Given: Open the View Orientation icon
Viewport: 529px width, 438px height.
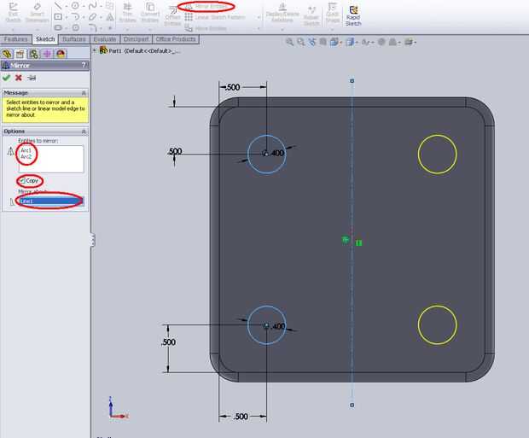Looking at the screenshot, I should (x=334, y=42).
